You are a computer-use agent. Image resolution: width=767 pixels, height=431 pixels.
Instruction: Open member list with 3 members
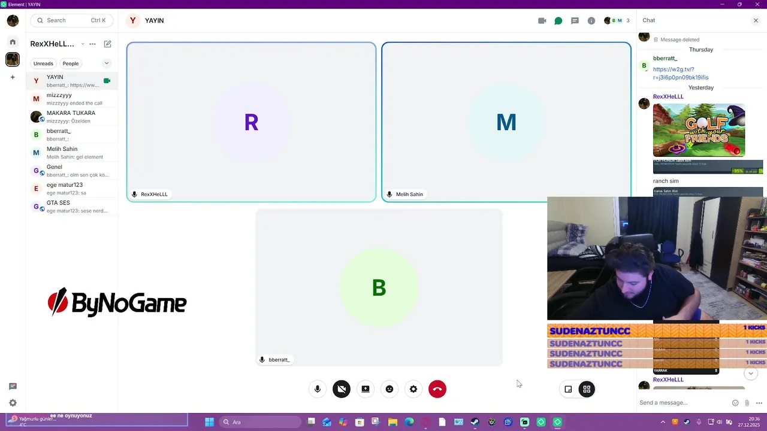pos(617,20)
